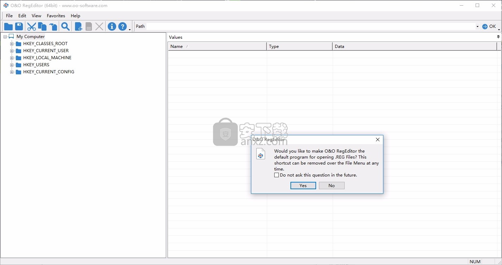Viewport: 502px width, 265px height.
Task: Click the Info toolbar icon
Action: point(112,26)
